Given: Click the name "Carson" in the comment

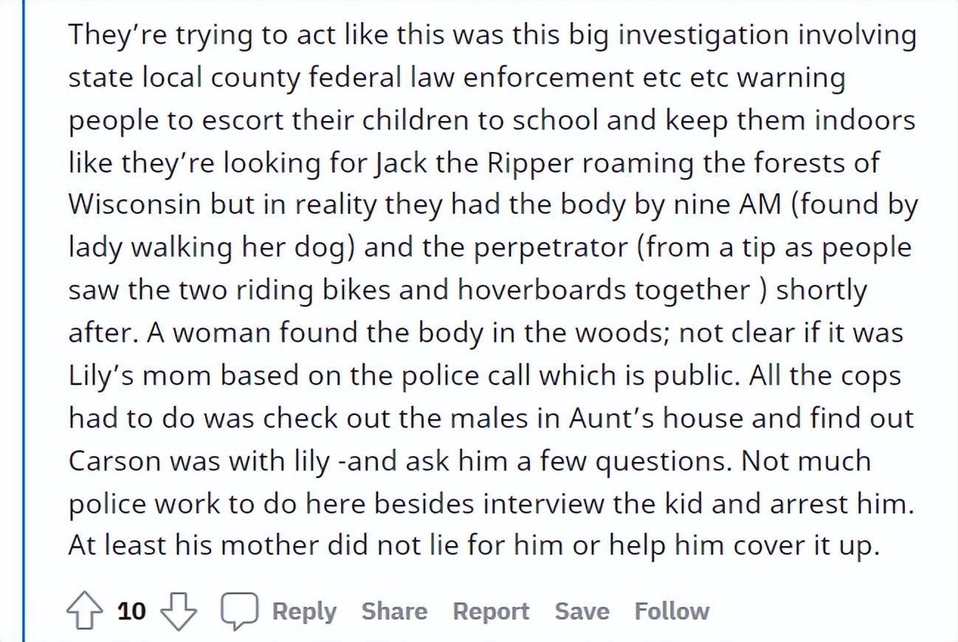Looking at the screenshot, I should [x=115, y=461].
